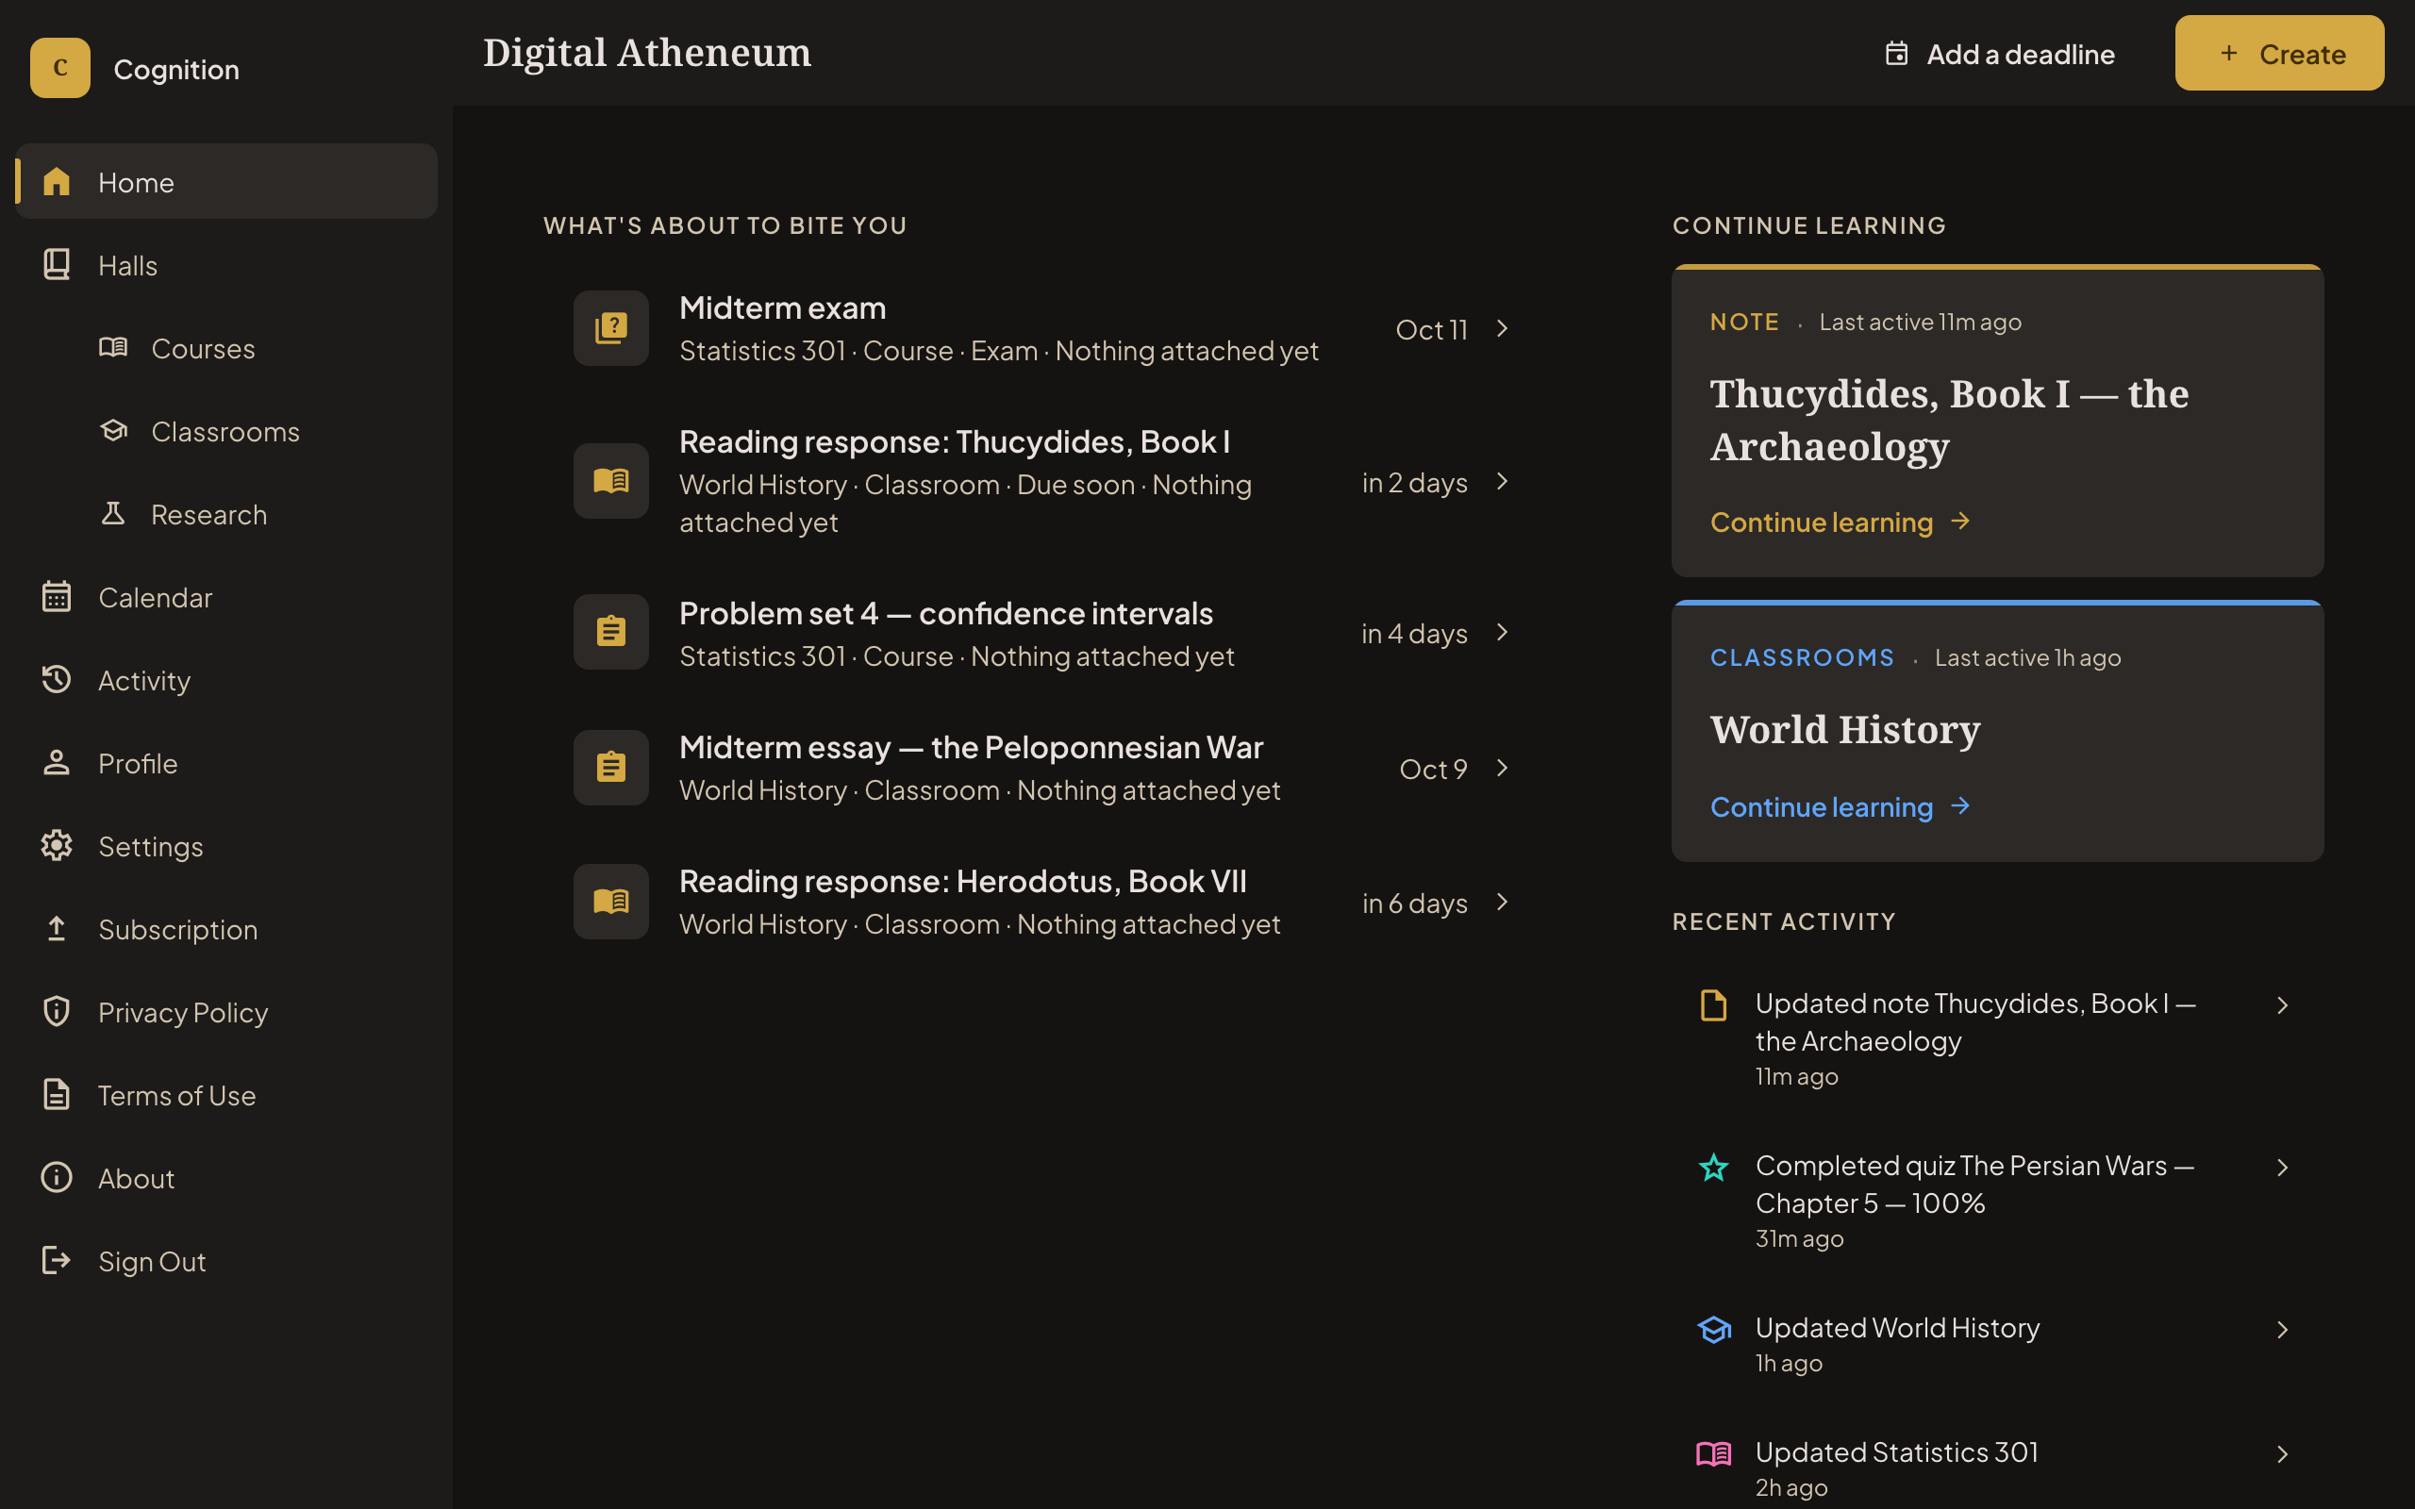Image resolution: width=2415 pixels, height=1509 pixels.
Task: Open chevron for Updated Statistics 301 activity
Action: [x=2281, y=1454]
